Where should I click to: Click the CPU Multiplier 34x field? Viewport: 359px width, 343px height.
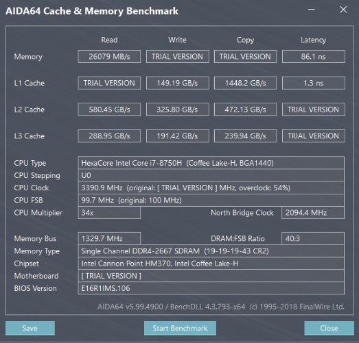pyautogui.click(x=109, y=213)
